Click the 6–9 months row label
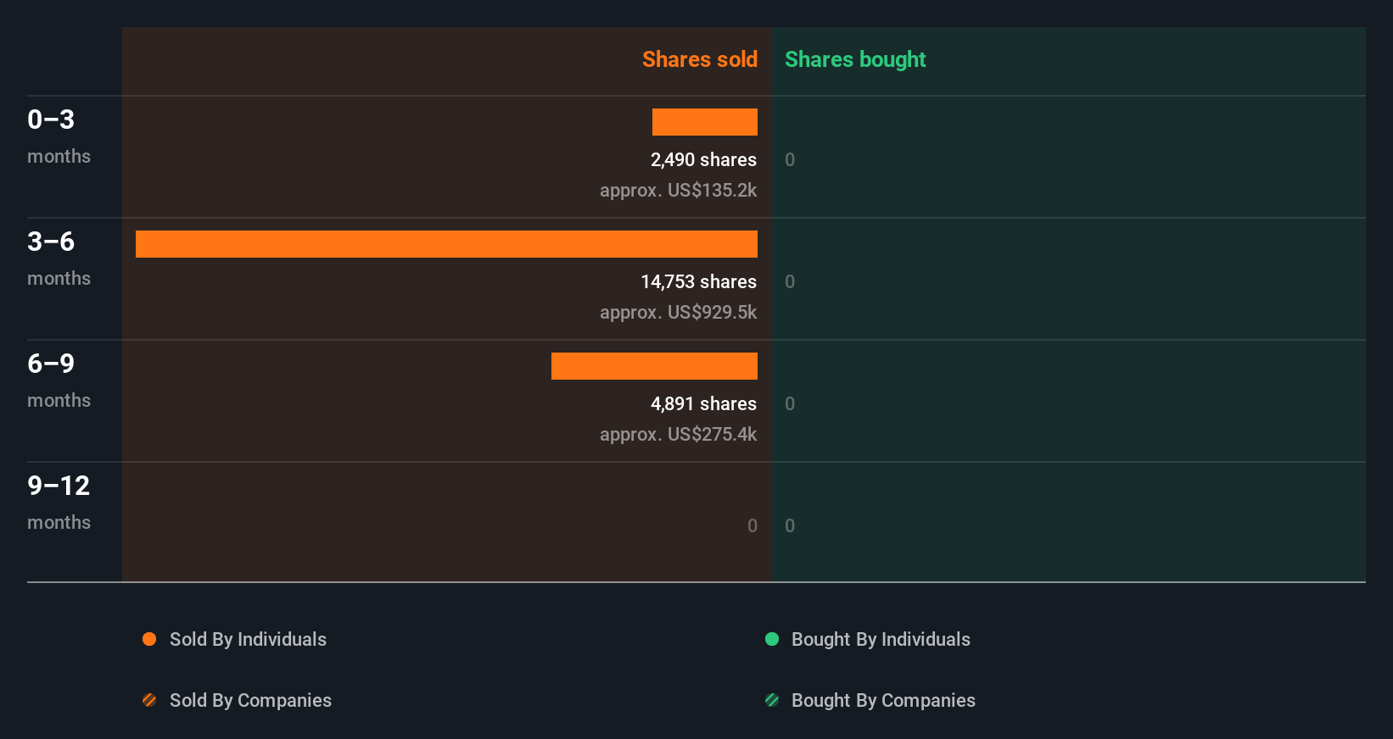The image size is (1393, 739). 59,381
